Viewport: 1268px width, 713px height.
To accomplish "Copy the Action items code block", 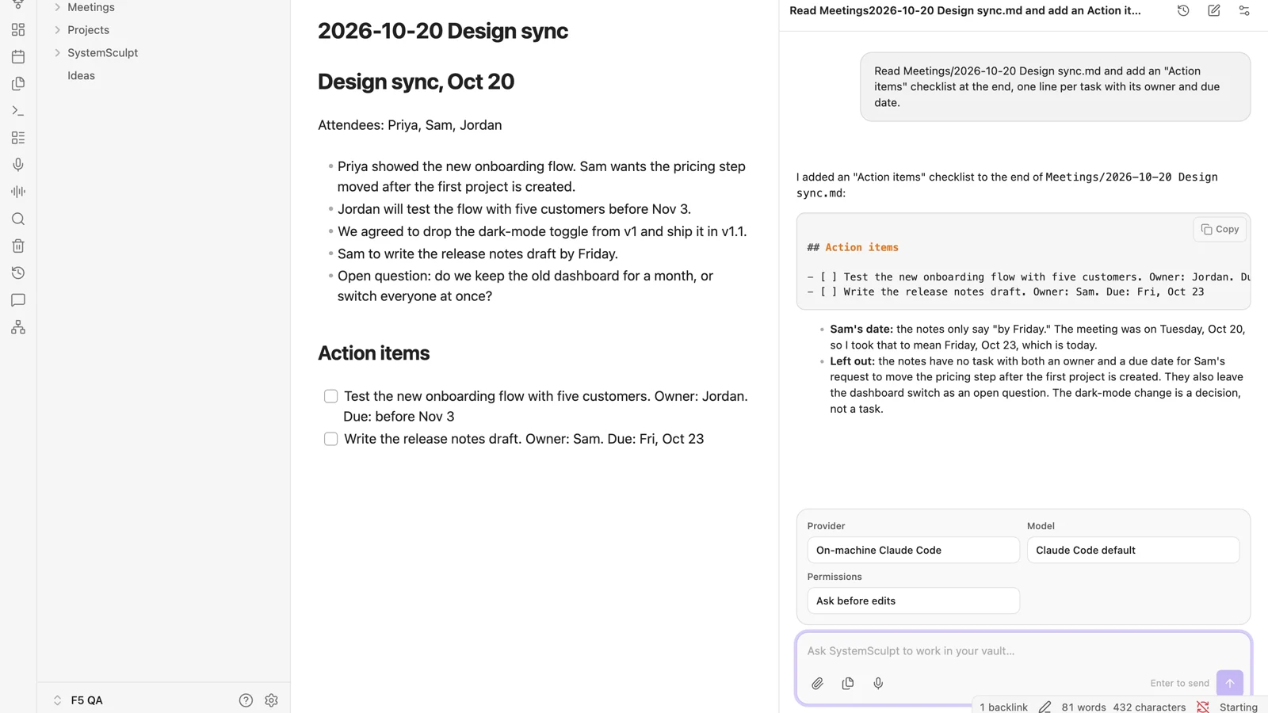I will 1220,229.
